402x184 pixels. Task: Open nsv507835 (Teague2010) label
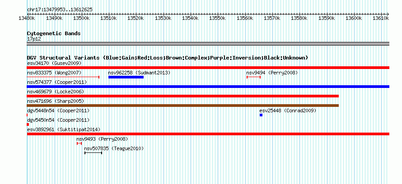(x=114, y=148)
